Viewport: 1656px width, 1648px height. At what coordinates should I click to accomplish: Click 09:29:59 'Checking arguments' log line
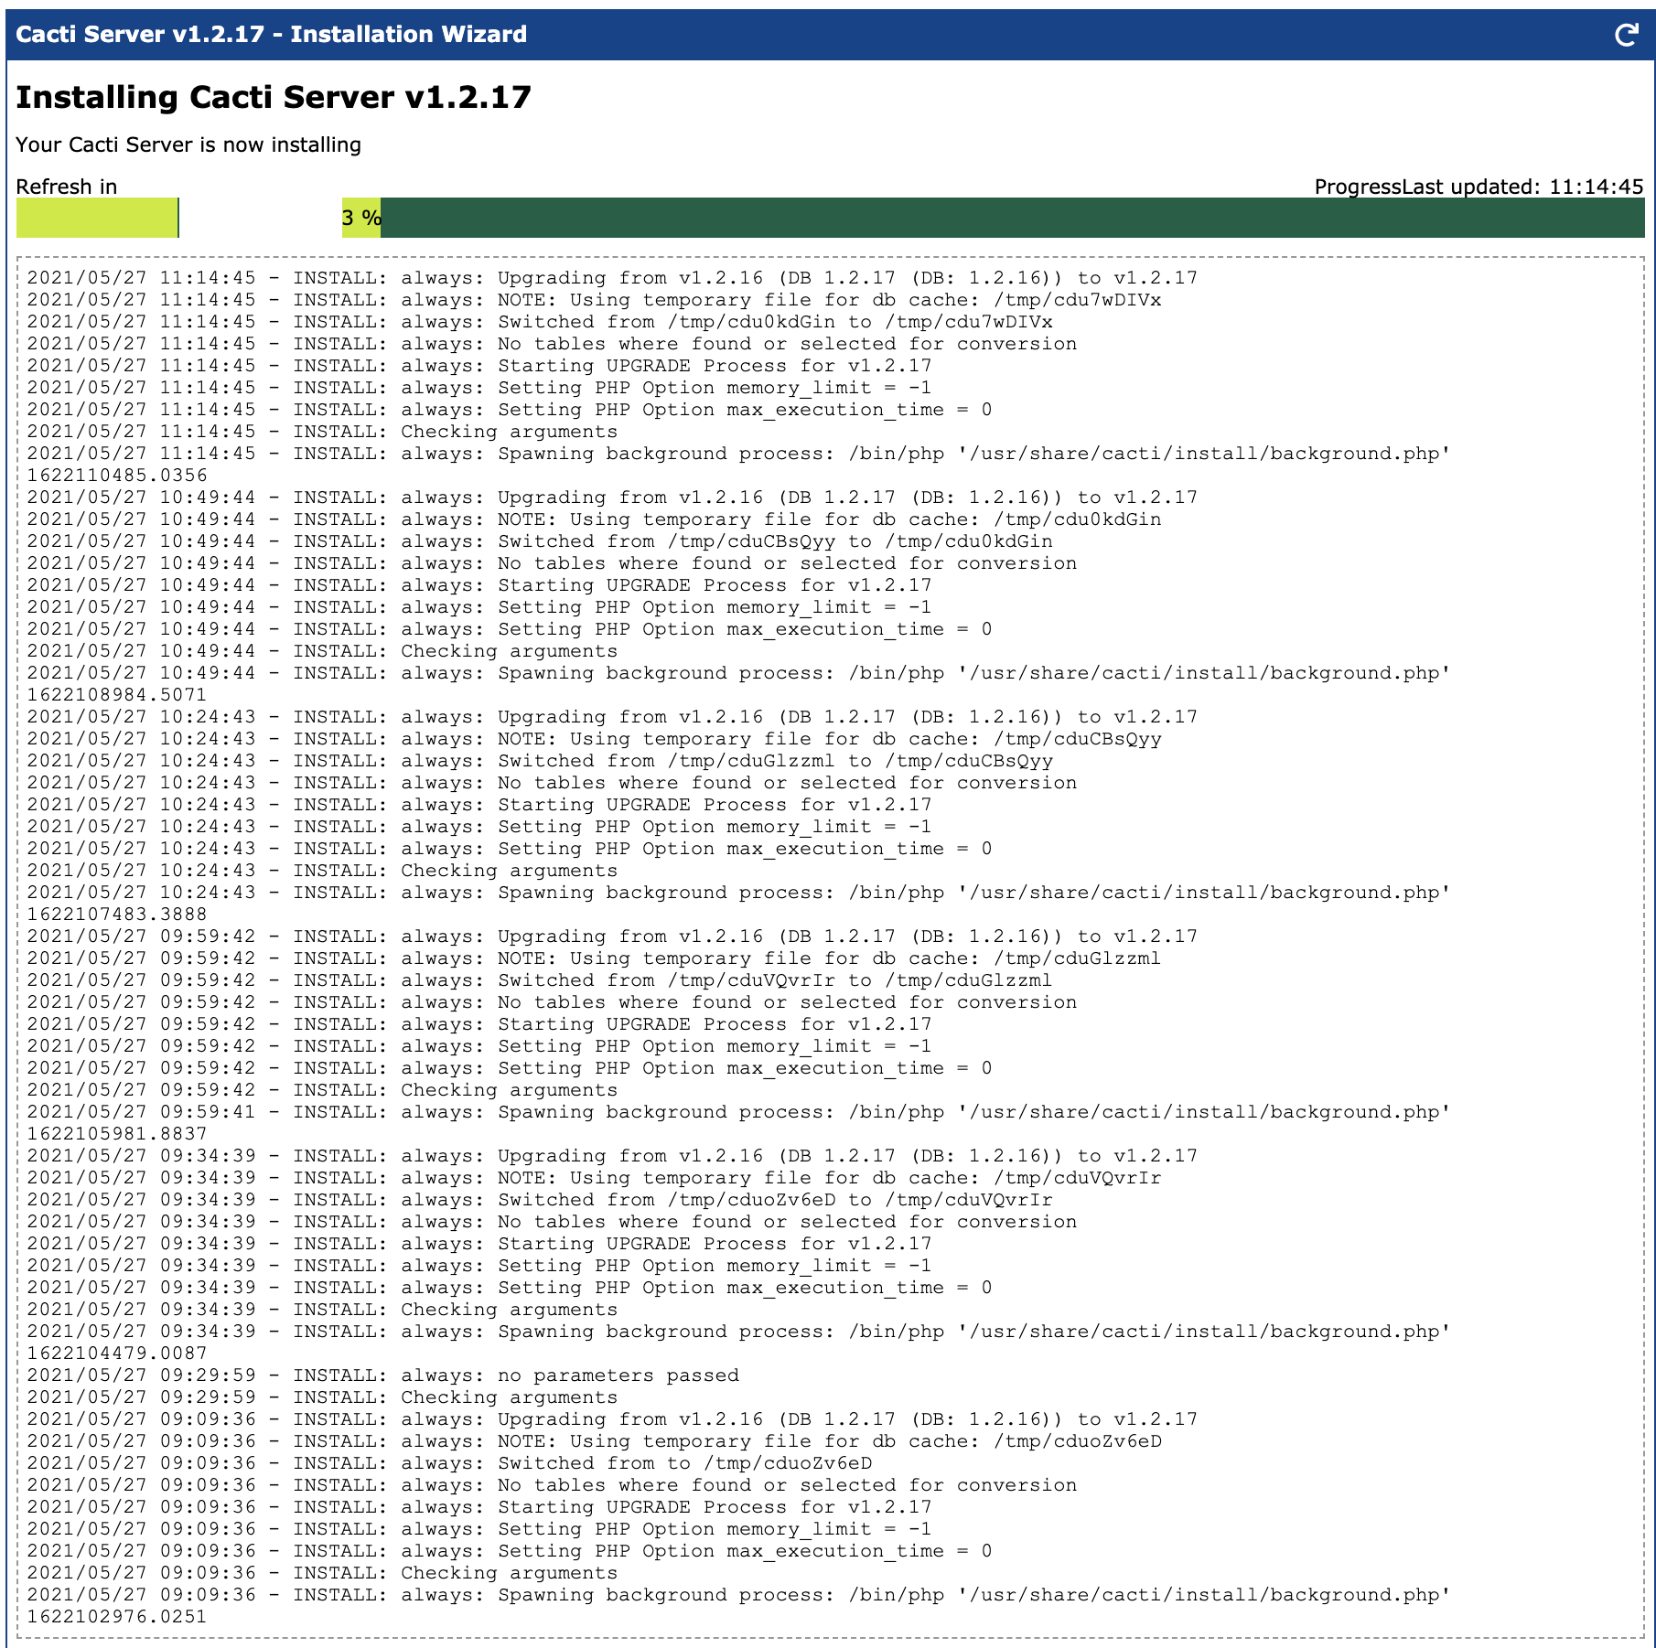tap(322, 1397)
